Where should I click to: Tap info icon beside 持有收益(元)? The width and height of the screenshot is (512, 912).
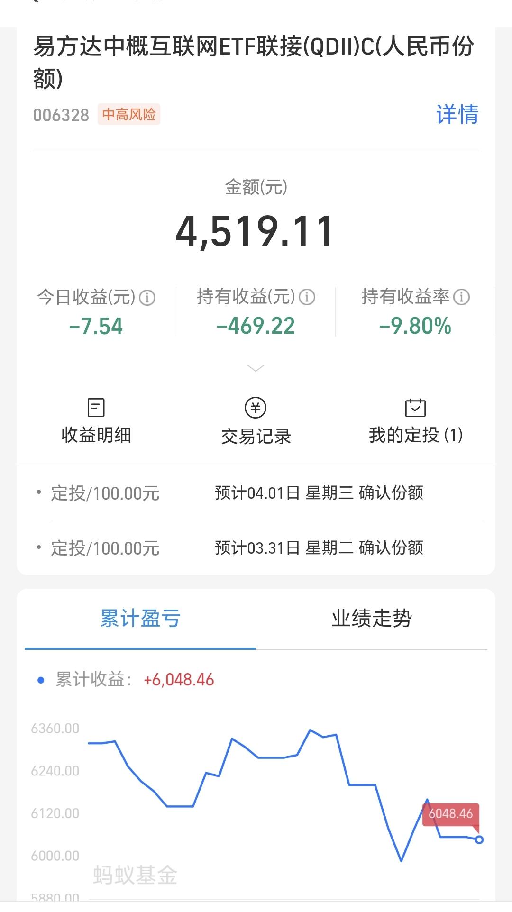307,298
